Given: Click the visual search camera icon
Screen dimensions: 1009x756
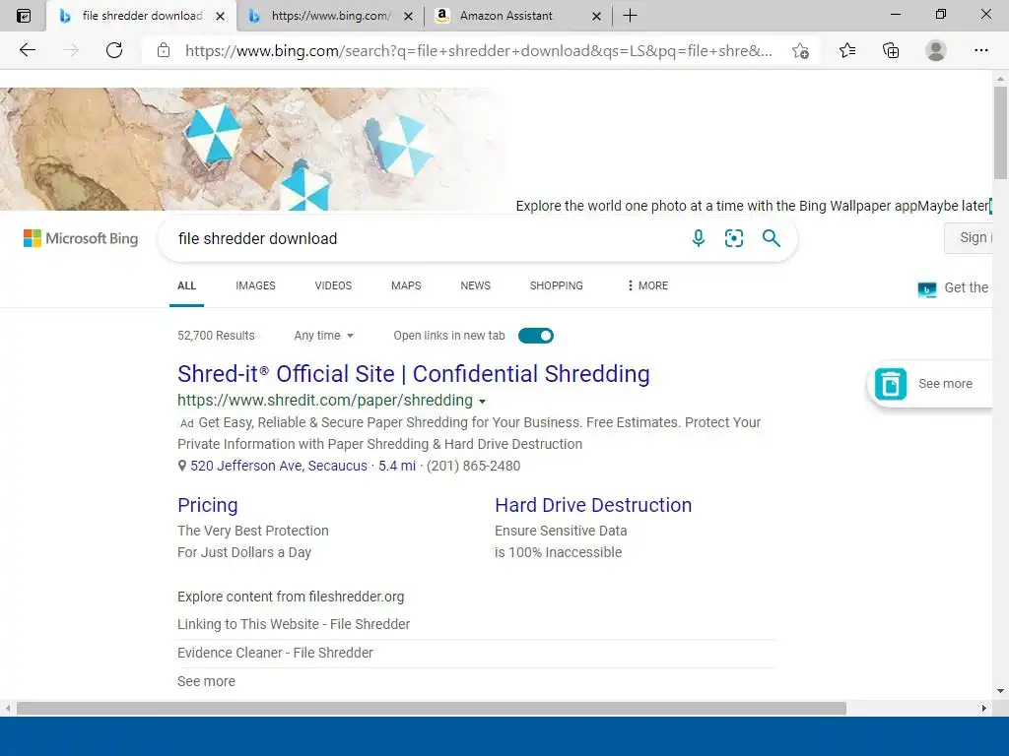Looking at the screenshot, I should pos(733,238).
